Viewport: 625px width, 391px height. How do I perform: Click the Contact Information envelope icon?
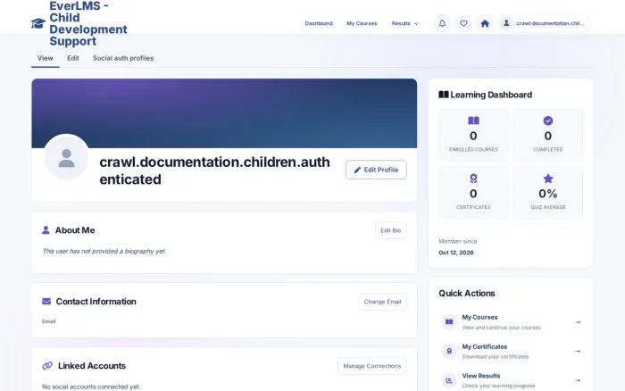point(46,302)
